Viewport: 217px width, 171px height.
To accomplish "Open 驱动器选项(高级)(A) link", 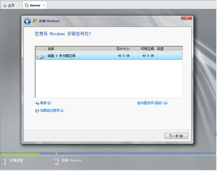I will (152, 103).
